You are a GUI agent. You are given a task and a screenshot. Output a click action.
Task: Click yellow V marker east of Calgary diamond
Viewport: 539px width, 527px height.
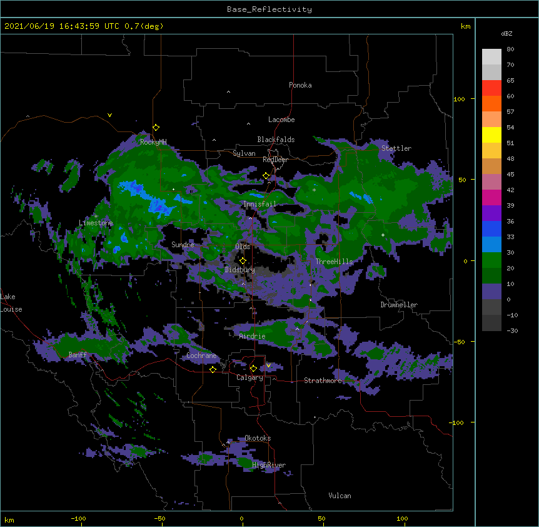pyautogui.click(x=268, y=366)
